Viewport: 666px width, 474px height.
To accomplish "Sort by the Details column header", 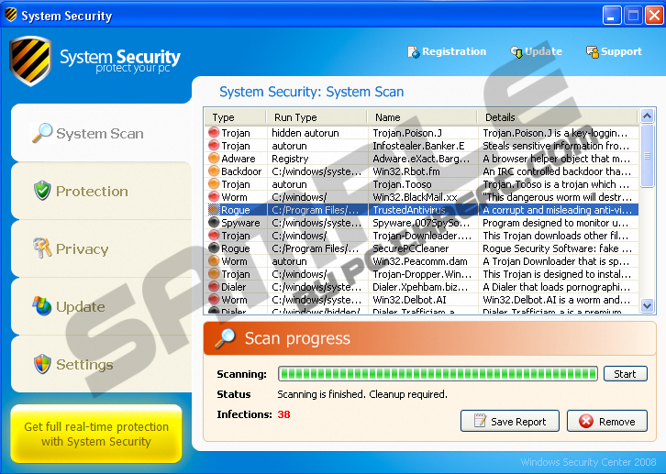I will [x=558, y=117].
